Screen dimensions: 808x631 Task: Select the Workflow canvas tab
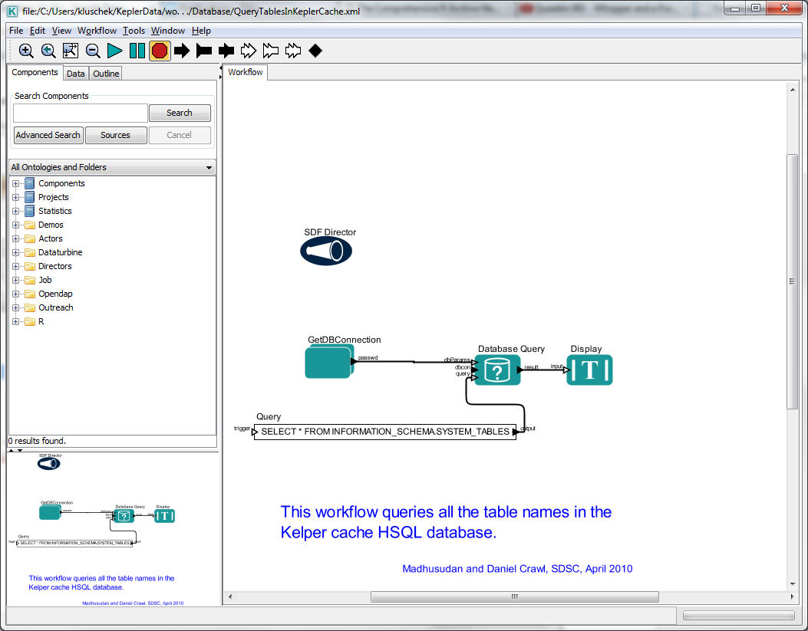tap(246, 73)
